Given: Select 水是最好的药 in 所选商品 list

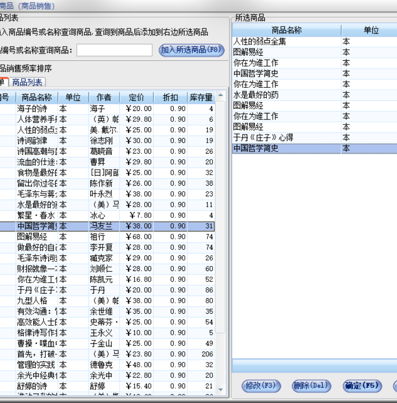Looking at the screenshot, I should (315, 95).
